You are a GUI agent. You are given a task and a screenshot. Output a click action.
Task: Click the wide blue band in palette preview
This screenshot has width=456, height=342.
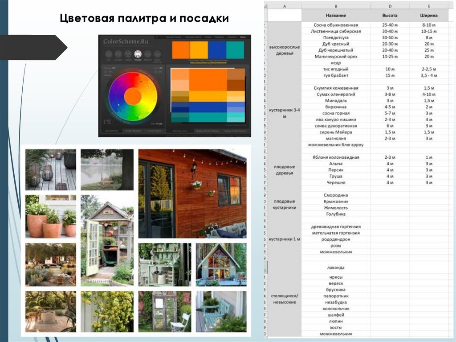208,107
